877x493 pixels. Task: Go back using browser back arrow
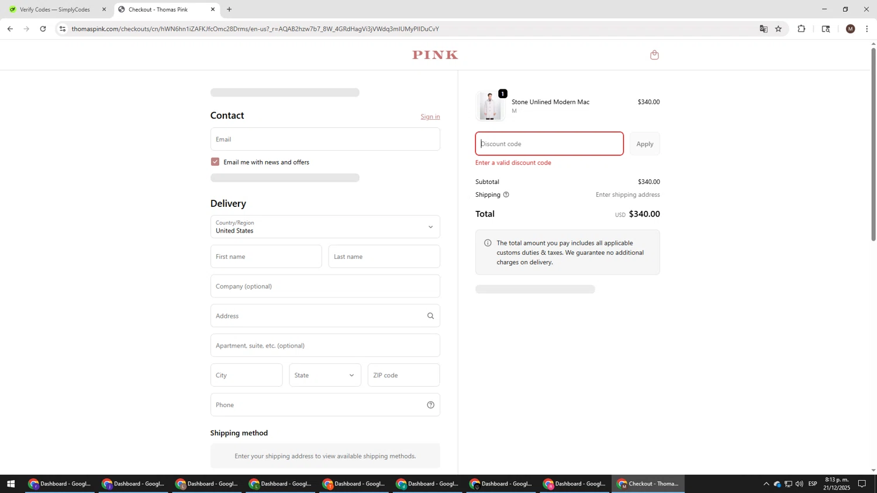coord(10,29)
